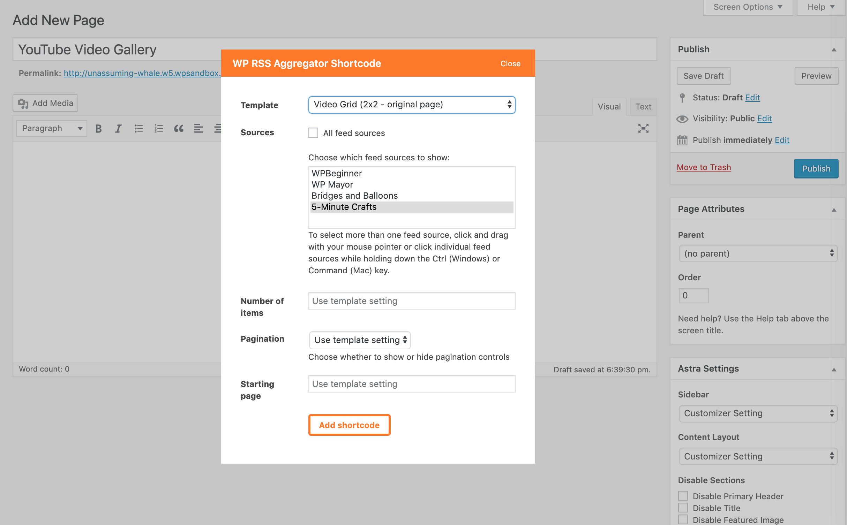Switch to the Visual editor tab
This screenshot has width=847, height=525.
point(609,107)
